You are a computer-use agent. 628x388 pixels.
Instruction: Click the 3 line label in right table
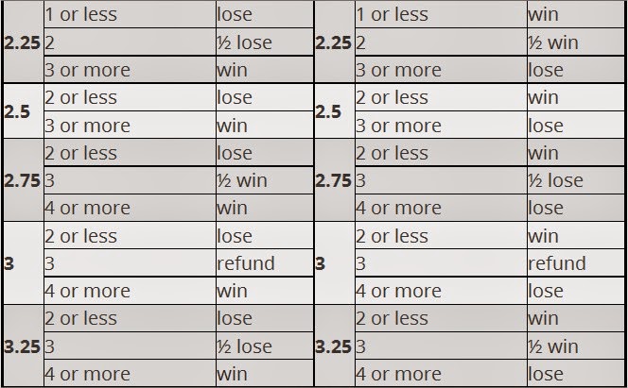click(321, 263)
